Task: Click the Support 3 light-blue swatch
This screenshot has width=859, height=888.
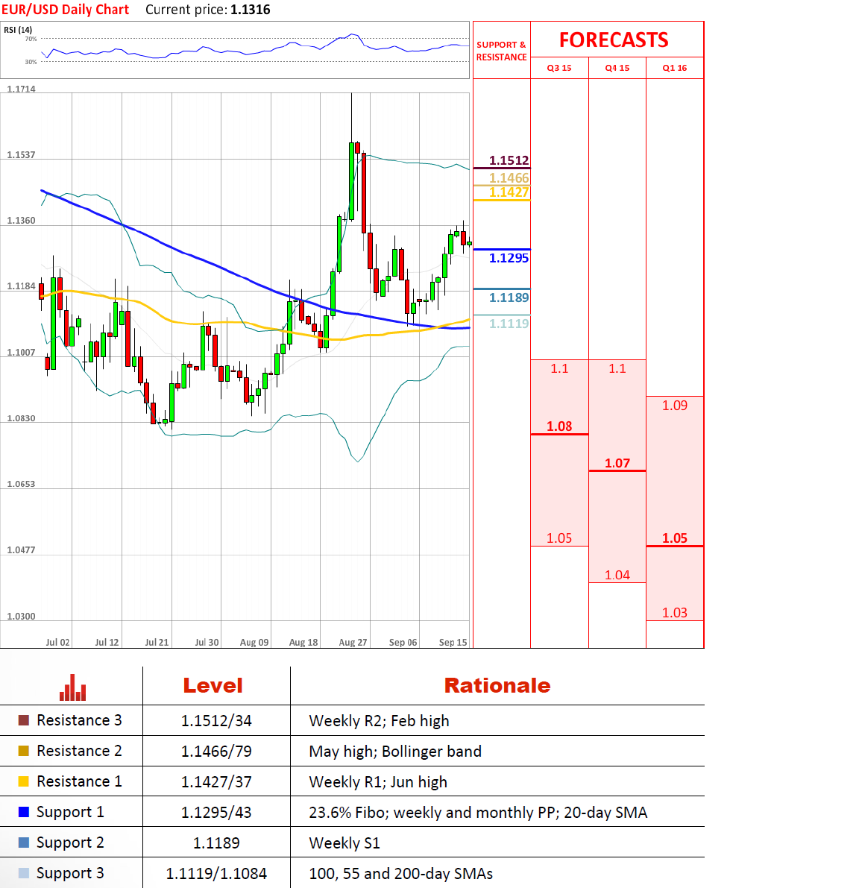Action: [24, 873]
